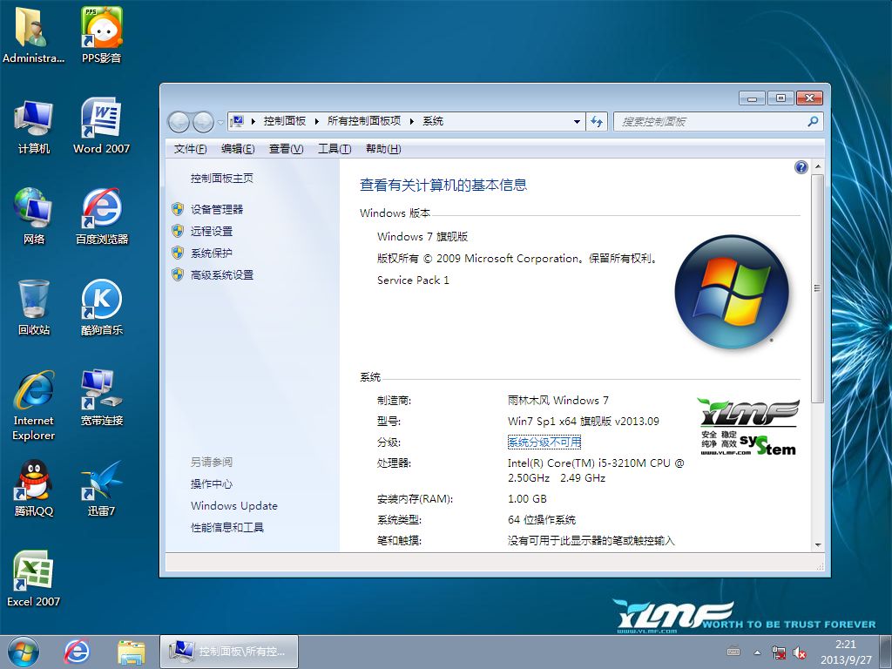Open the recent pages dropdown arrow
The width and height of the screenshot is (892, 669).
coord(220,122)
